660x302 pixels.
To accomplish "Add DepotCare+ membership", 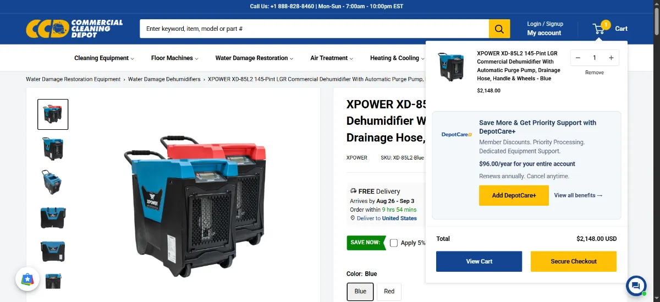I will coord(514,195).
